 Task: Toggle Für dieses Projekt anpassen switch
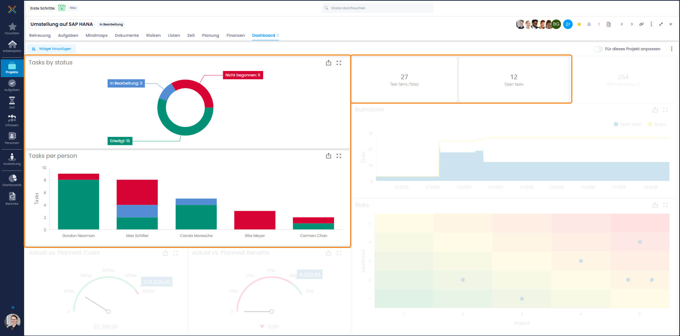pos(598,49)
